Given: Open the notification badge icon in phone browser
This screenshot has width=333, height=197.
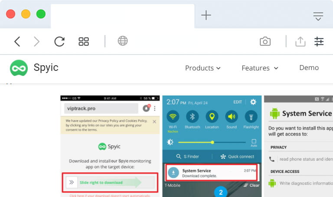Looking at the screenshot, I should (x=146, y=108).
